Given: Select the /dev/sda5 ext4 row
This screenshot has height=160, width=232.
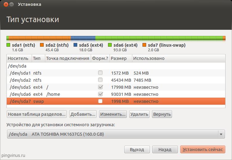Looking at the screenshot, I should coord(116,87).
